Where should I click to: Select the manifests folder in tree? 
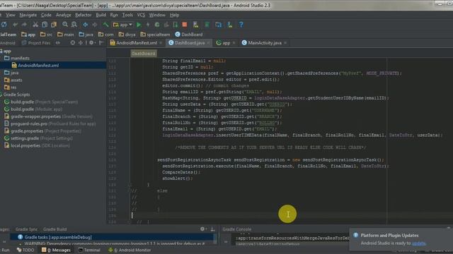pos(17,58)
